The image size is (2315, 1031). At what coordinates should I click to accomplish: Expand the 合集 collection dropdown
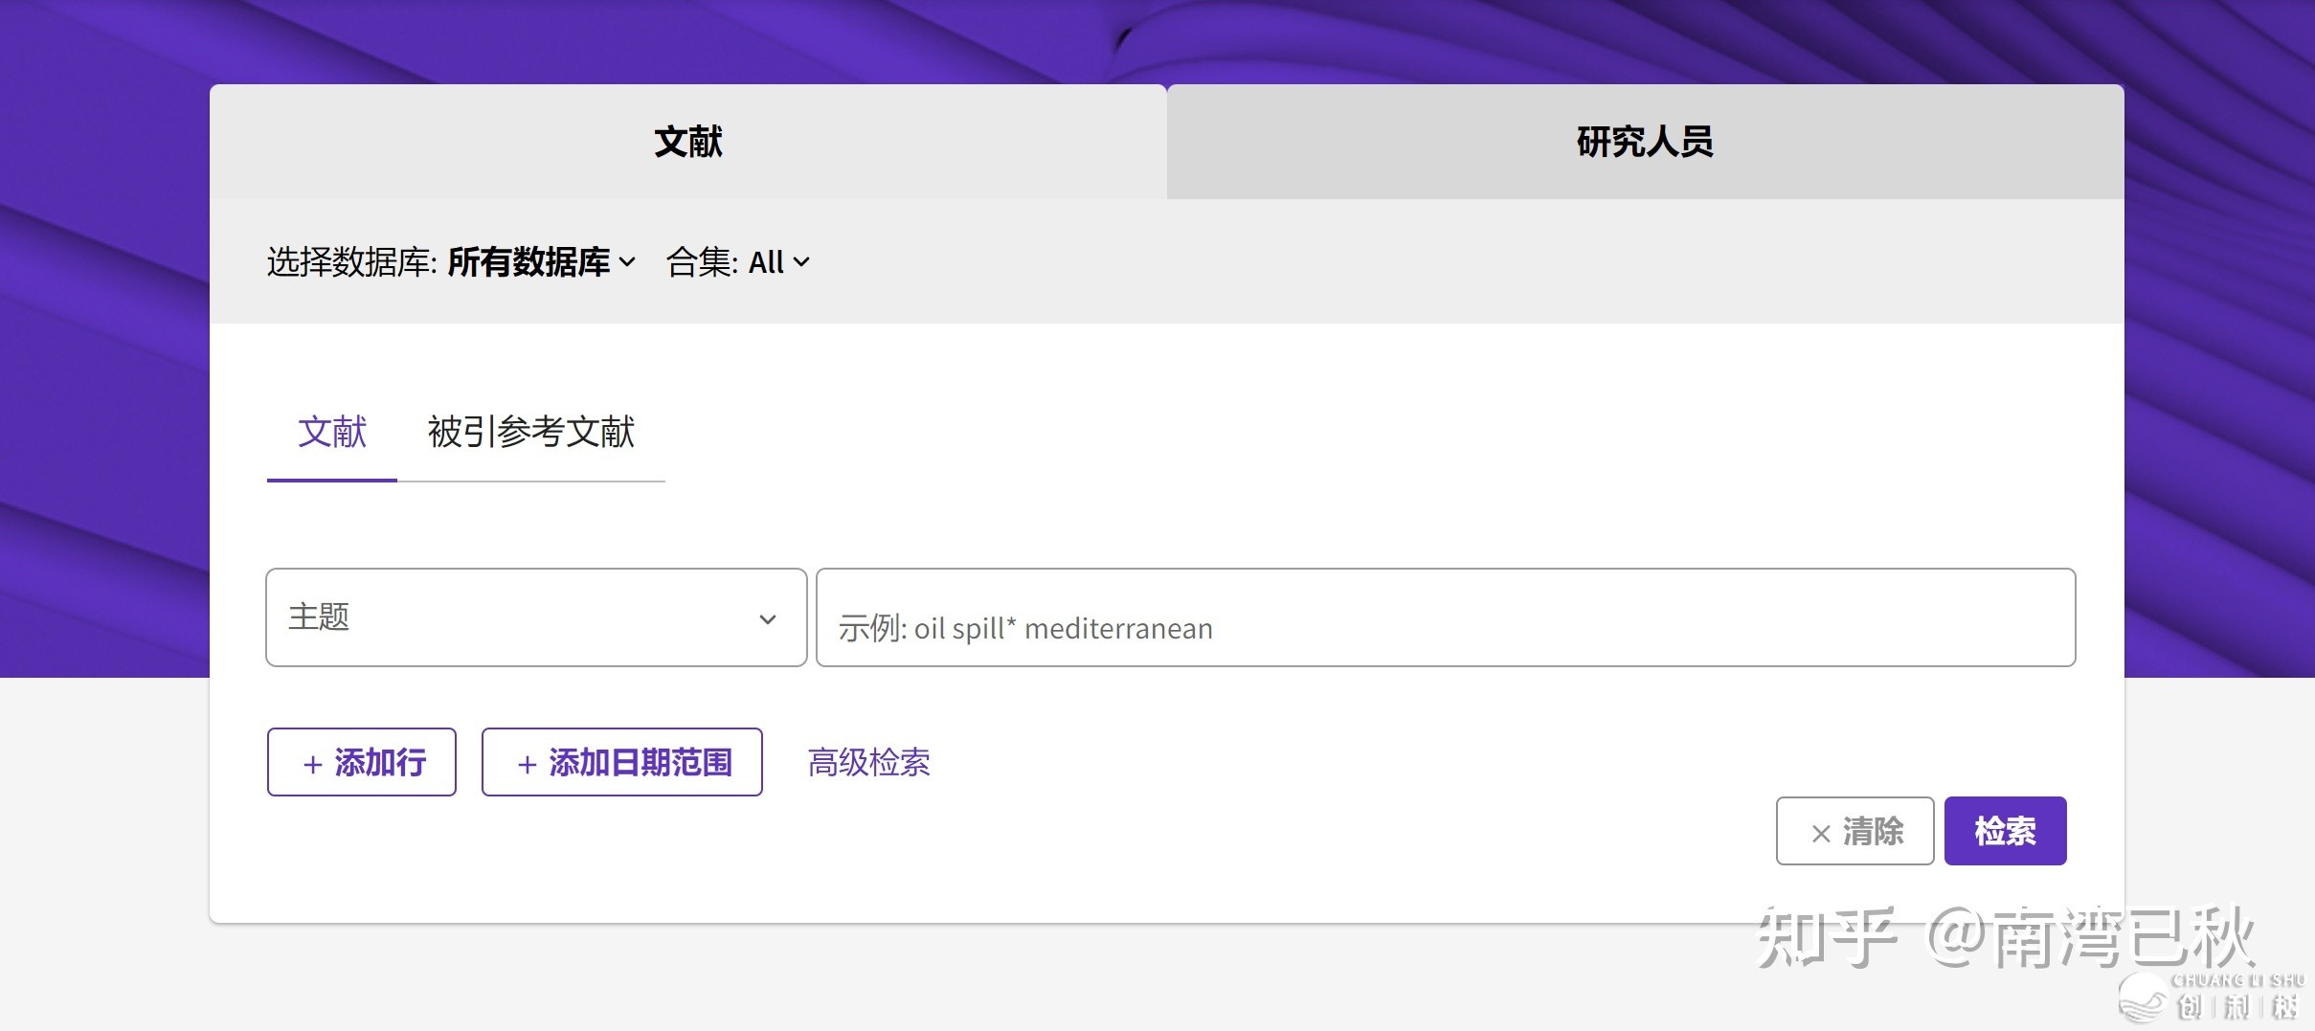coord(737,261)
